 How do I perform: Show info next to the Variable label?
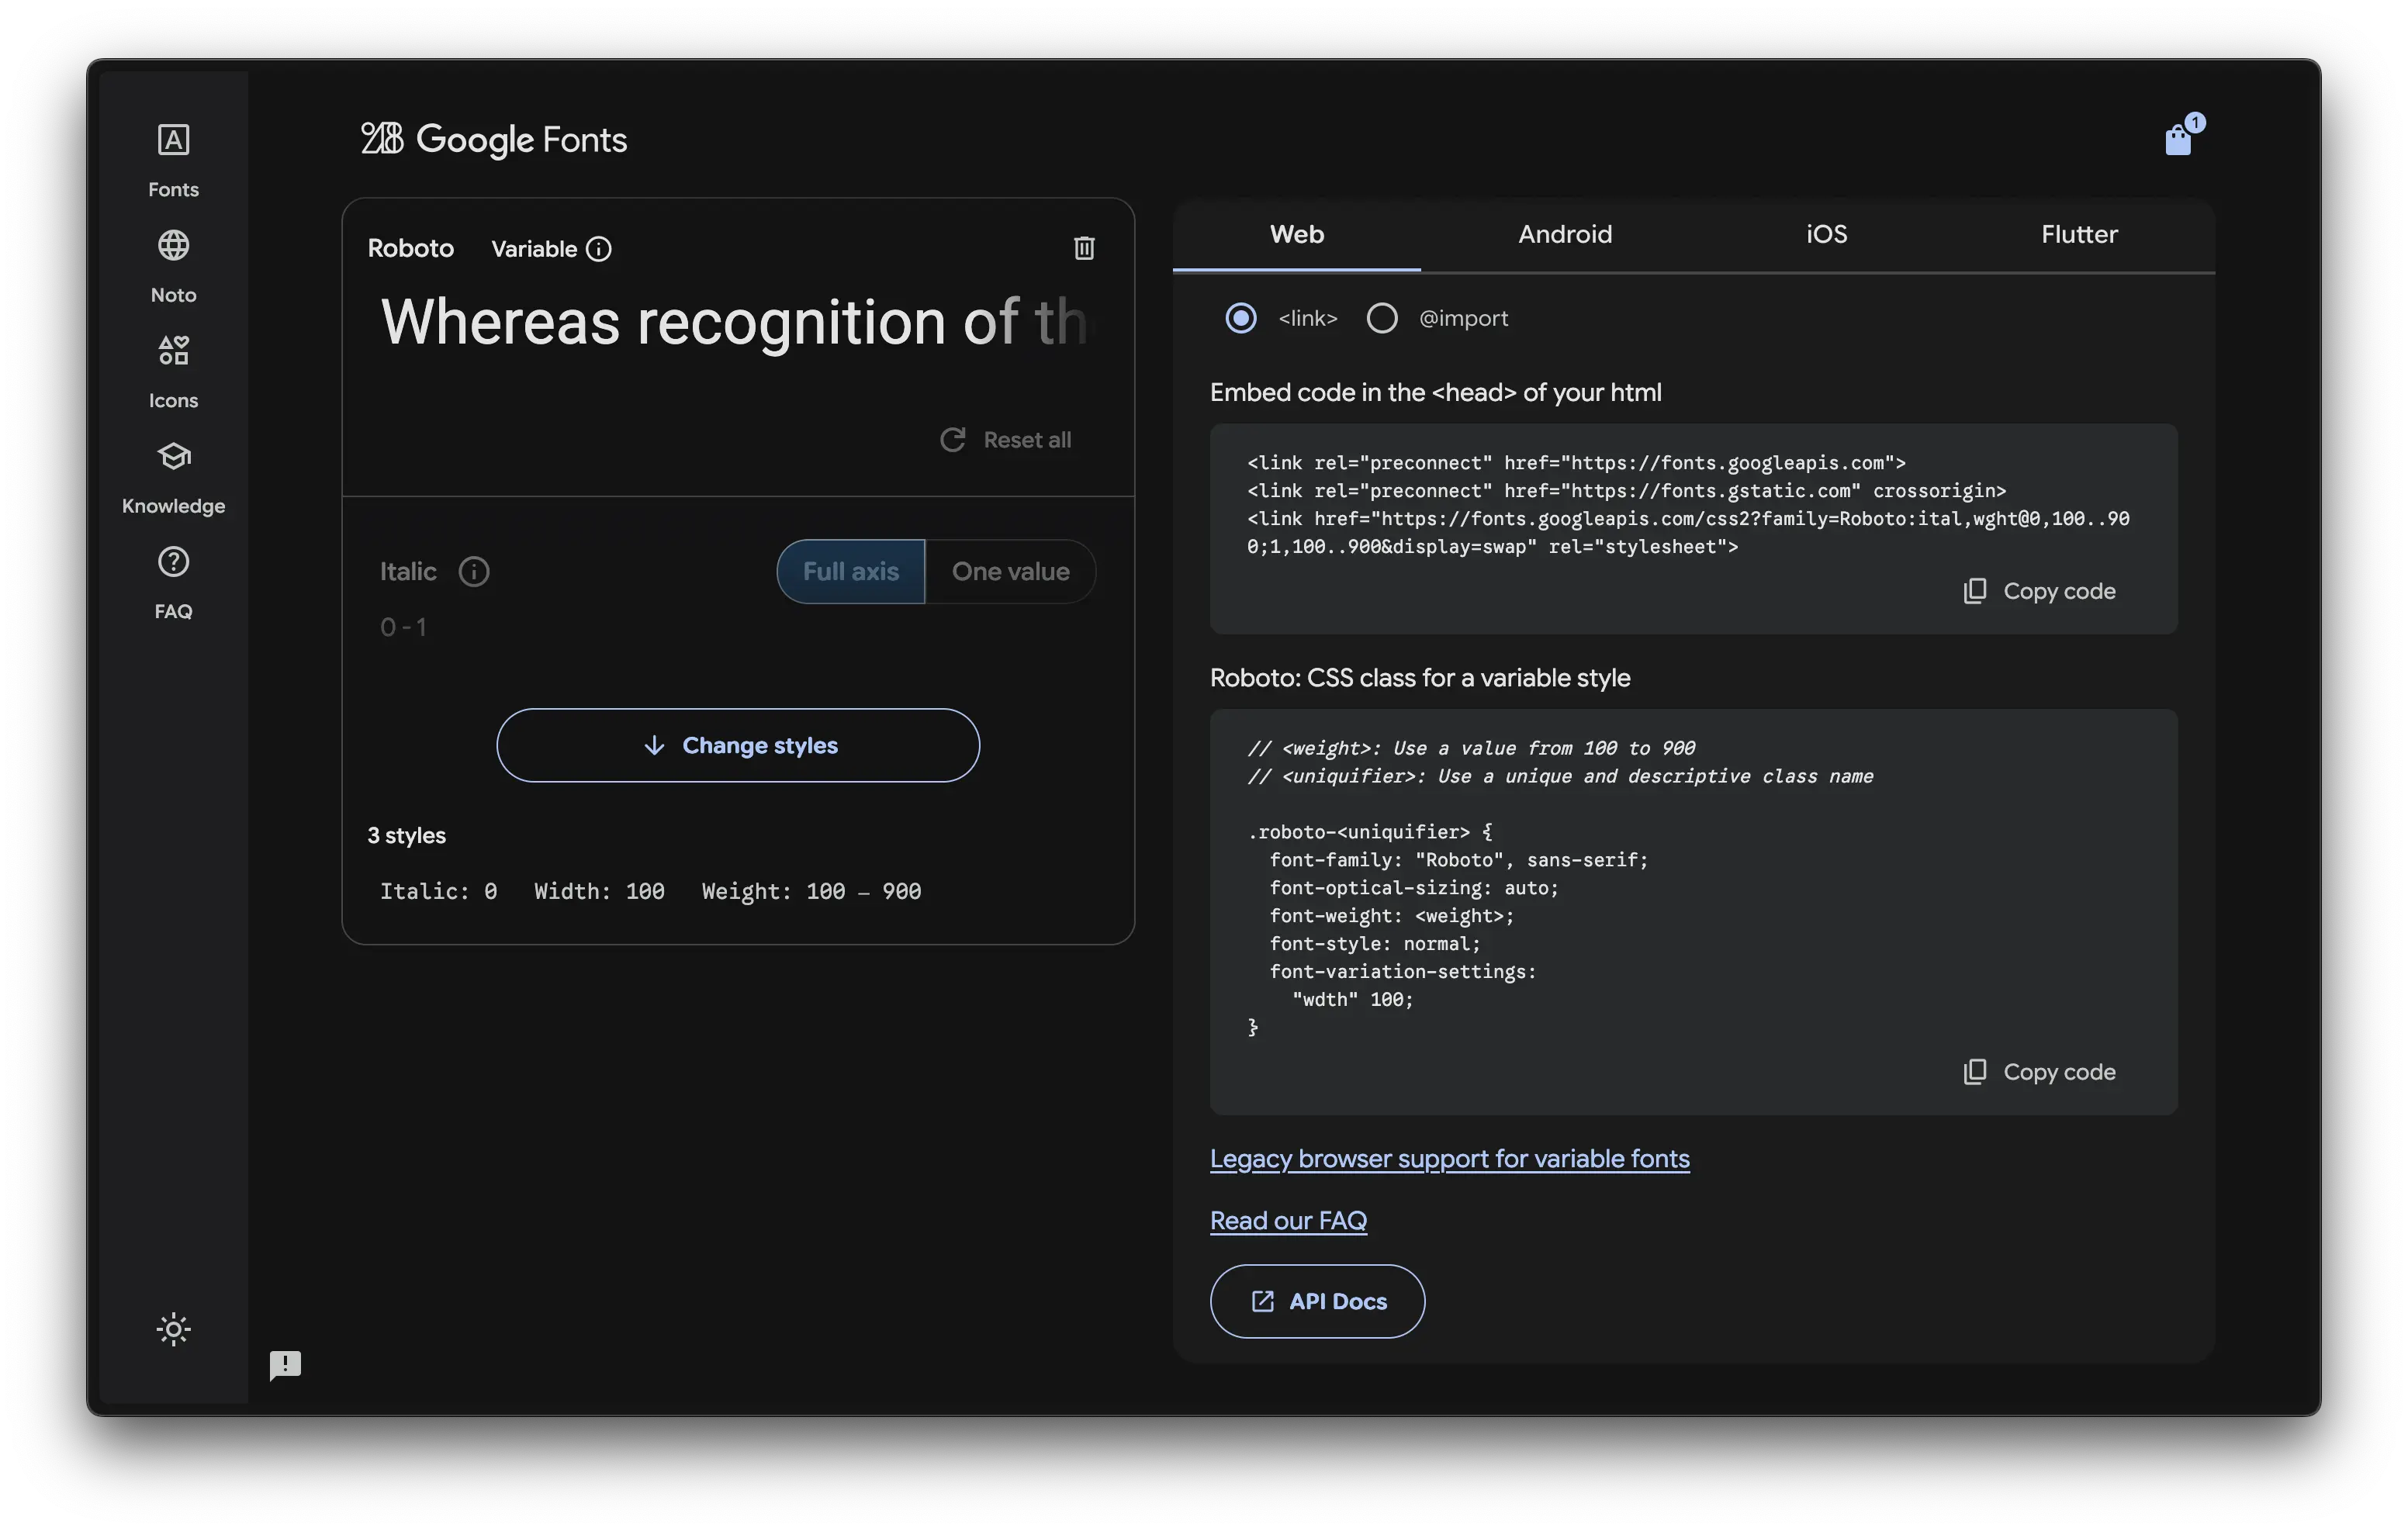[599, 249]
